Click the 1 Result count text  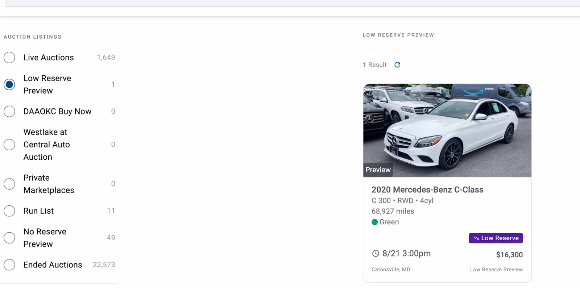coord(375,65)
